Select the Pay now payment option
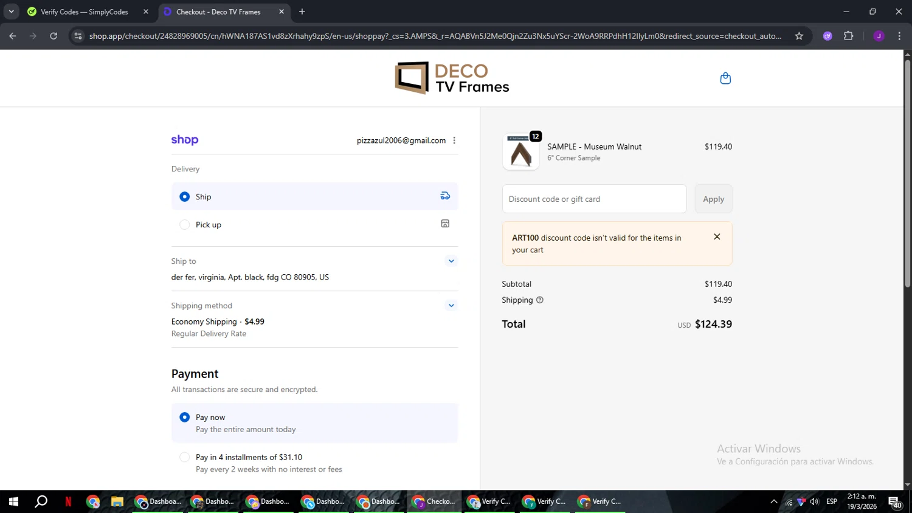Viewport: 912px width, 513px height. [185, 418]
